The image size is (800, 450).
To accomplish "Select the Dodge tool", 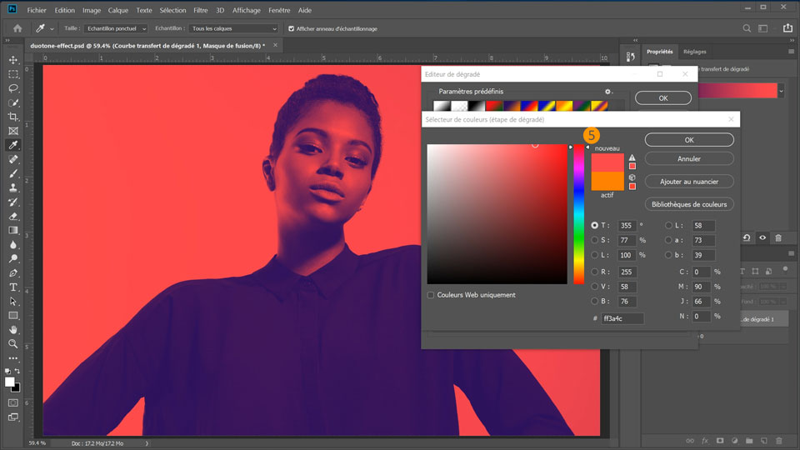I will point(13,258).
